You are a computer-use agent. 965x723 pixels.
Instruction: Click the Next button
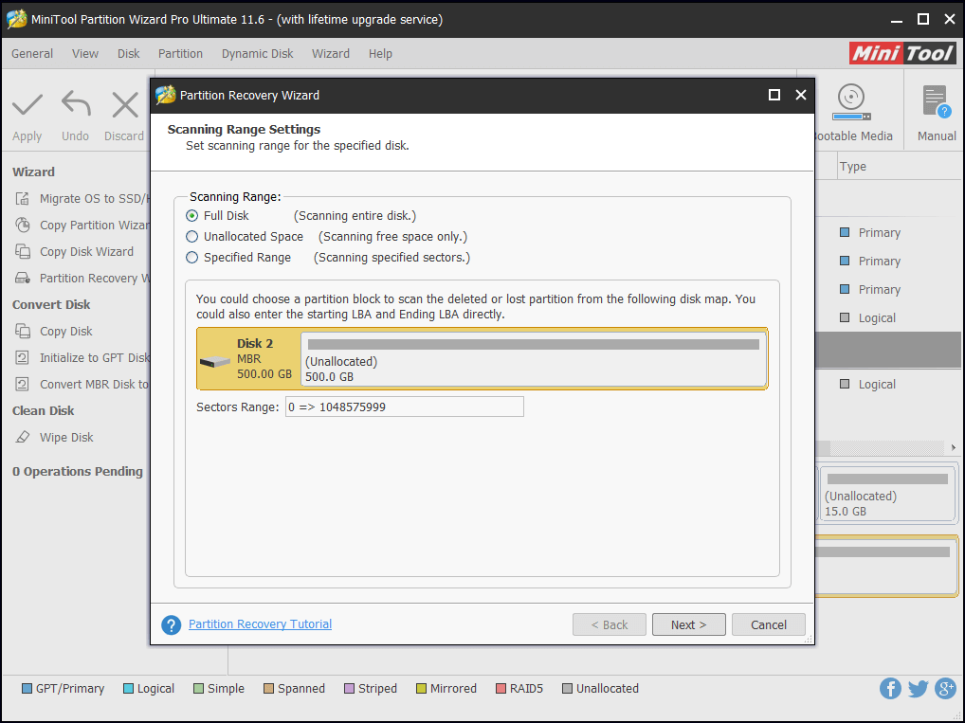click(x=688, y=624)
